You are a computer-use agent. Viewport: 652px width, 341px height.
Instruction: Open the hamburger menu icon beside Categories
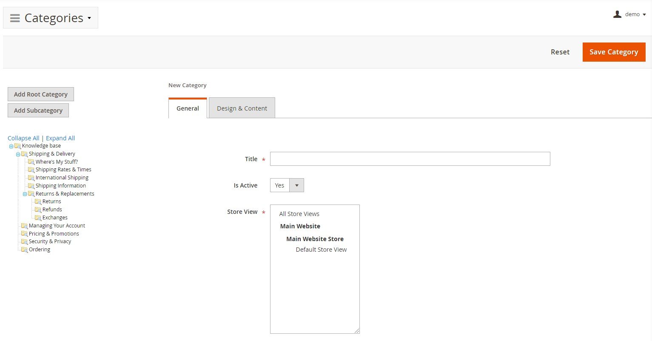(15, 18)
